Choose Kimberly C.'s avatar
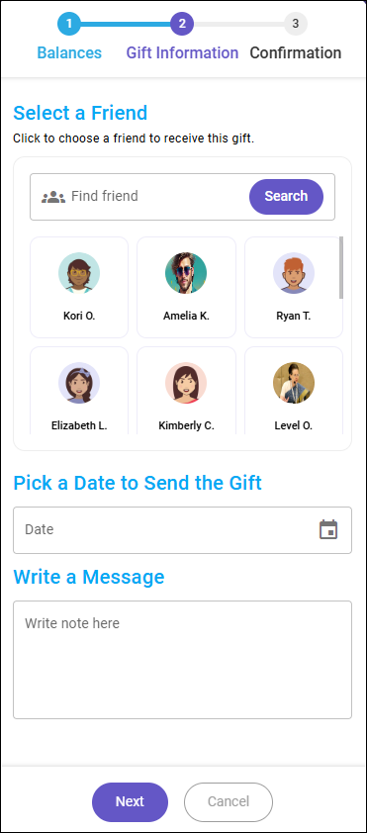The width and height of the screenshot is (367, 833). [186, 383]
